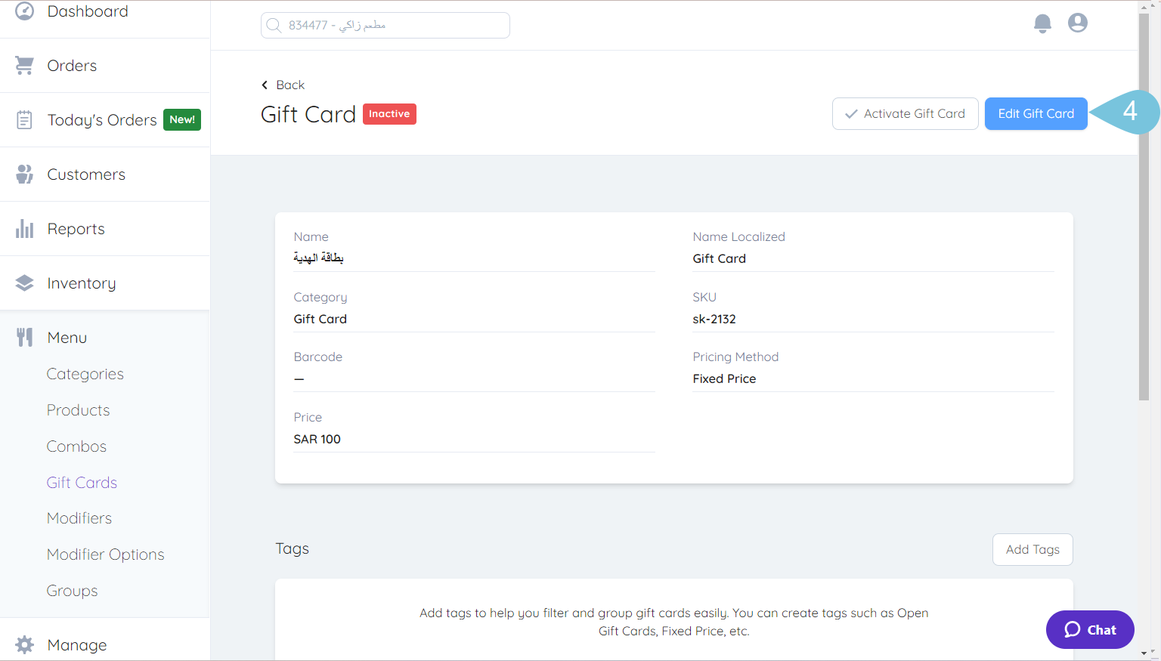Viewport: 1161px width, 661px height.
Task: Click the Dashboard gauge icon
Action: [x=24, y=11]
